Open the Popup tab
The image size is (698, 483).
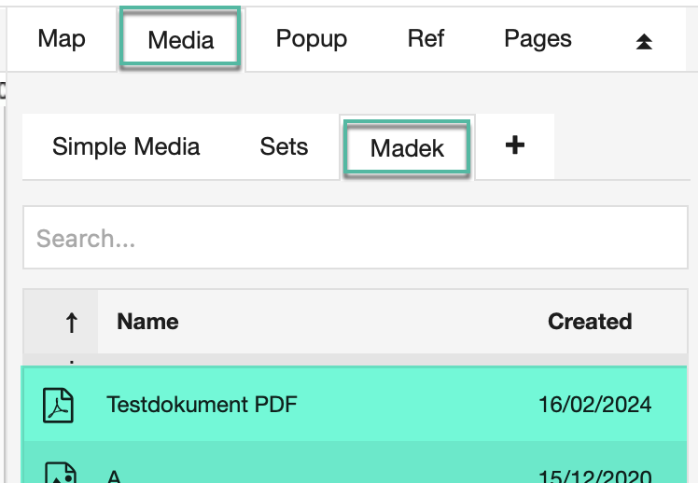pyautogui.click(x=312, y=39)
